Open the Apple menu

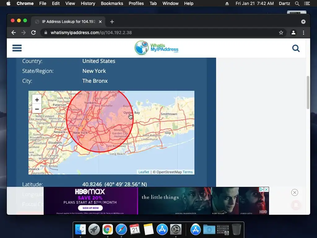[8, 3]
